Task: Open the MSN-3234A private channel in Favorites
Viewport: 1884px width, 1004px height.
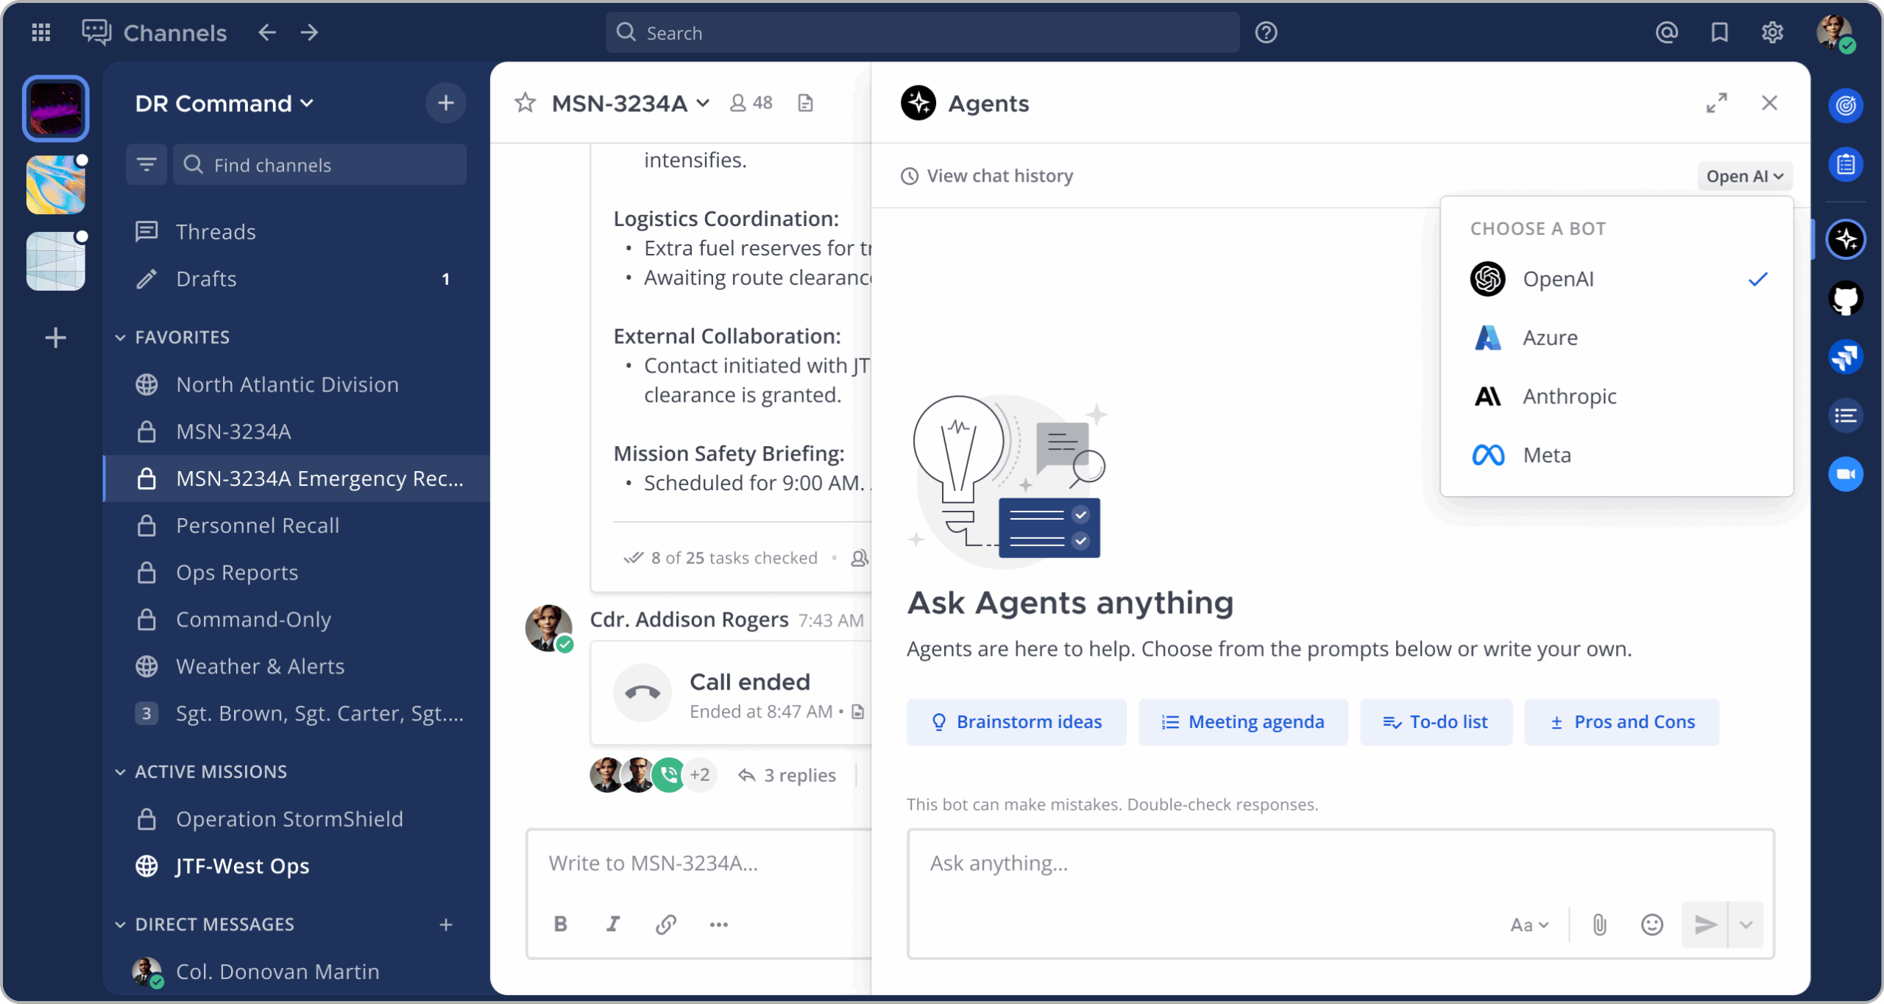Action: (296, 431)
